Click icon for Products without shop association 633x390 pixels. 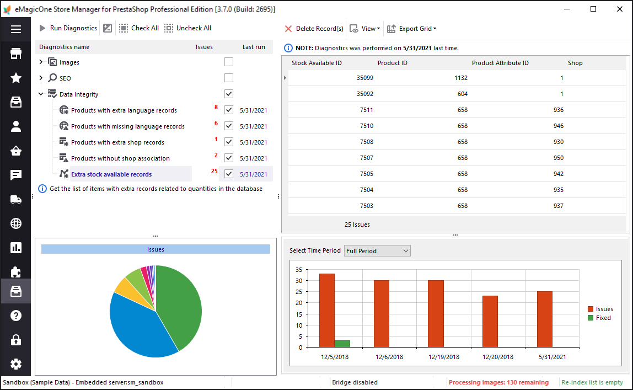64,158
